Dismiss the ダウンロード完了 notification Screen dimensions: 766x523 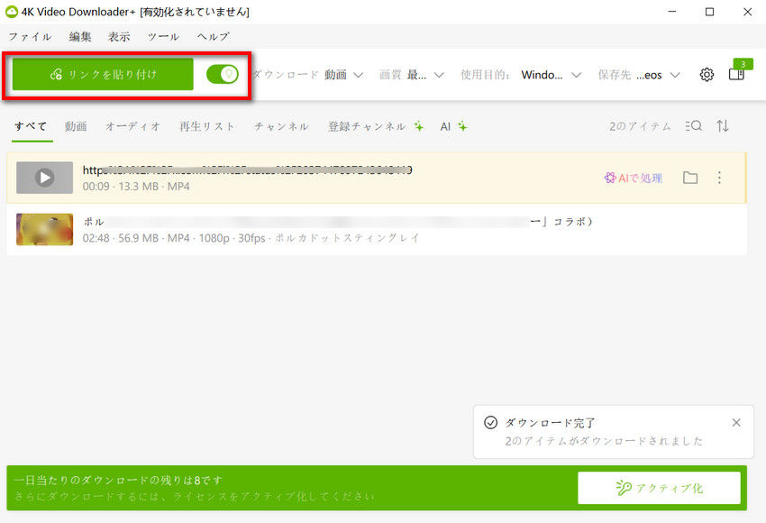pos(736,421)
